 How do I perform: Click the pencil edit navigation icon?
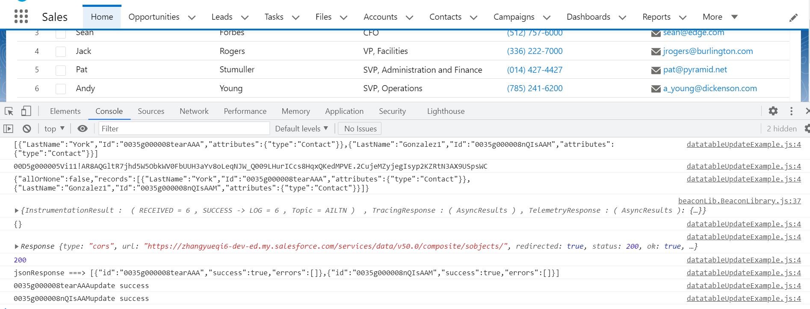(793, 18)
